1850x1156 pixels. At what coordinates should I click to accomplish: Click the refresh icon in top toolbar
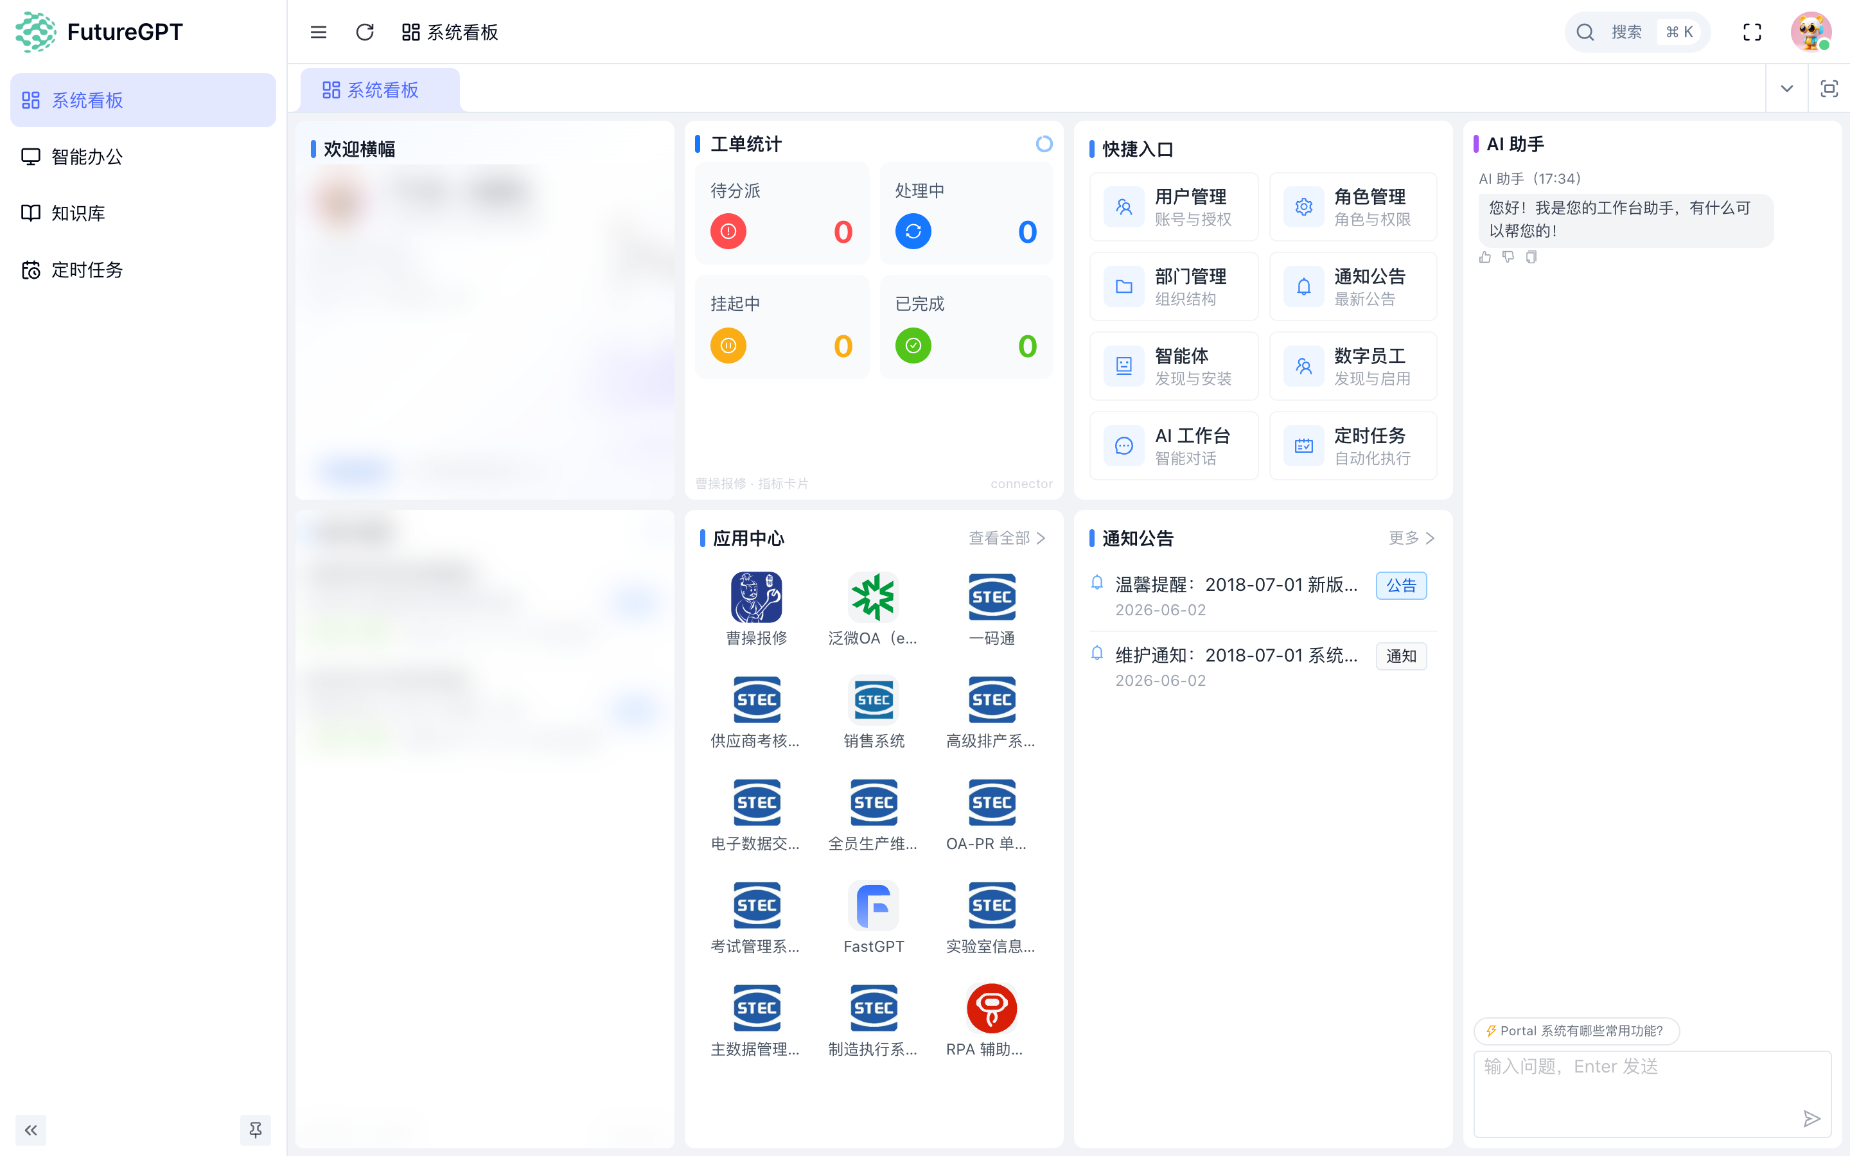click(365, 32)
